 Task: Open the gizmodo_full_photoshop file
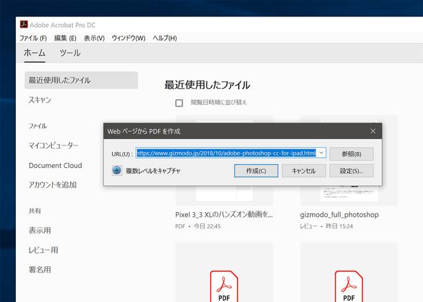click(339, 215)
